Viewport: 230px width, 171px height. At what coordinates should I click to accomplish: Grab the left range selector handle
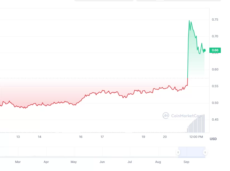178,152
